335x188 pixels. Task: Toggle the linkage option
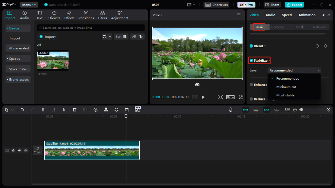(266, 110)
